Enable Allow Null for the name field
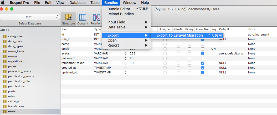 (203, 44)
